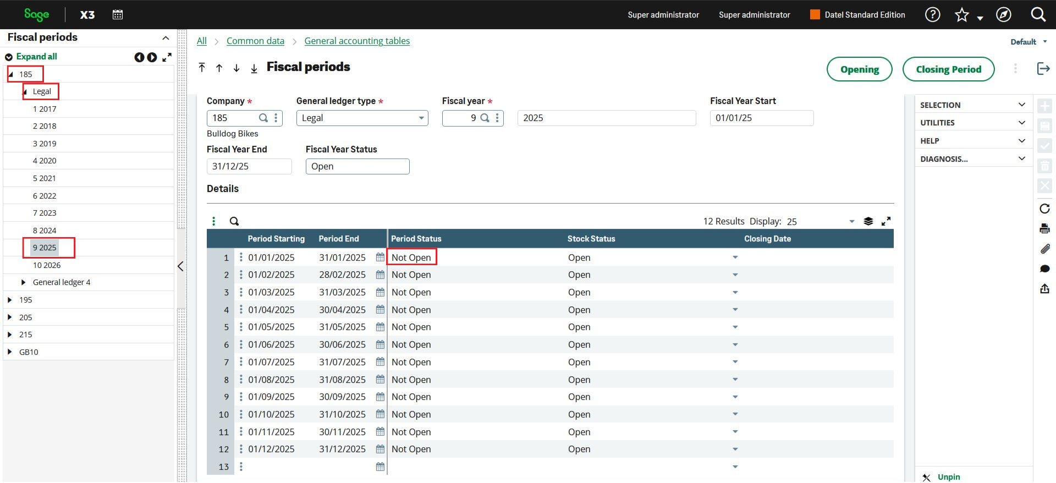Click Company field lookup magnifier
Image resolution: width=1056 pixels, height=483 pixels.
coord(263,118)
